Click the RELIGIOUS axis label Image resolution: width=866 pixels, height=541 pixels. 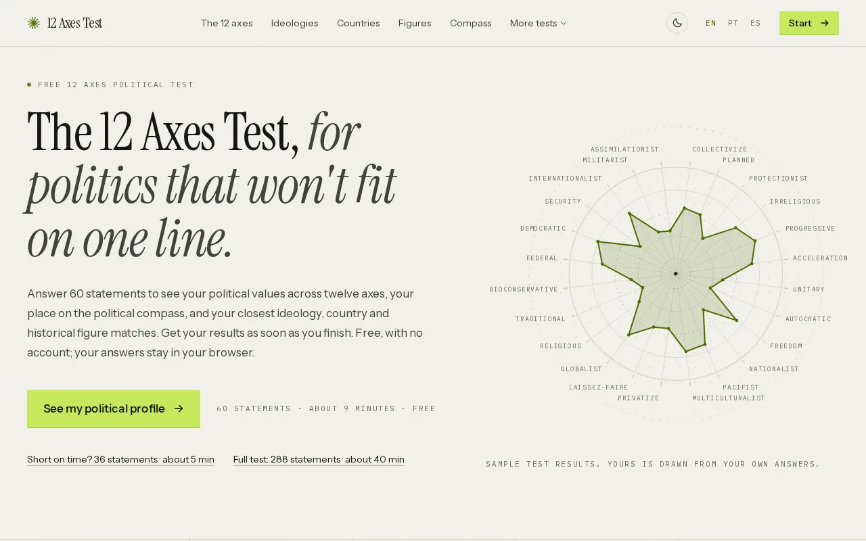[561, 346]
